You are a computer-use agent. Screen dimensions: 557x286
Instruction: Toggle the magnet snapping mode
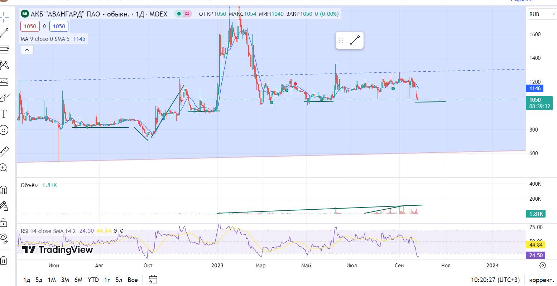click(4, 190)
